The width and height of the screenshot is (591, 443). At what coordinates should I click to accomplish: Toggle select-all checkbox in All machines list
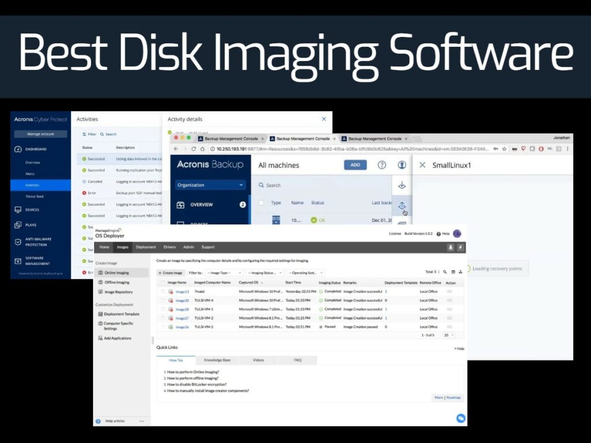[261, 202]
